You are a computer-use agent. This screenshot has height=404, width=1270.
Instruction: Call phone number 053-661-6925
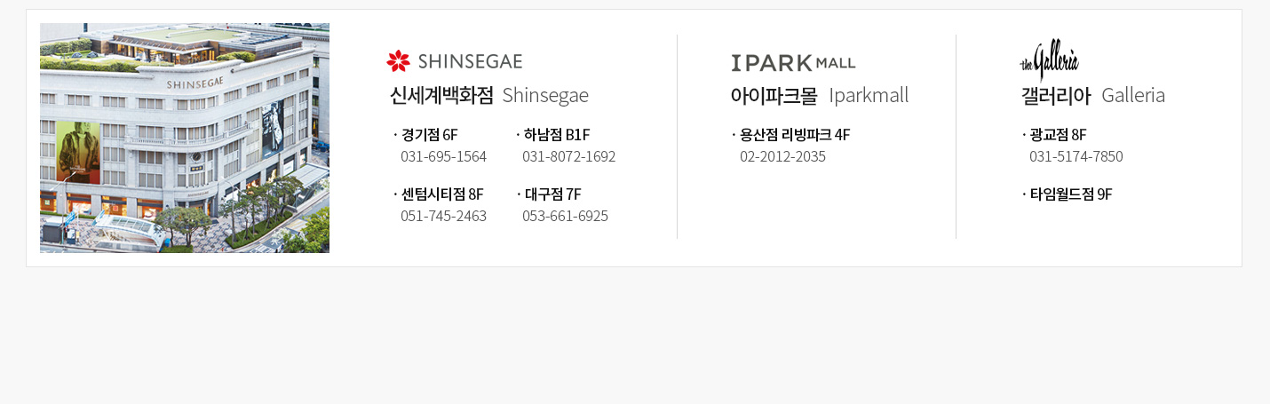coord(565,217)
